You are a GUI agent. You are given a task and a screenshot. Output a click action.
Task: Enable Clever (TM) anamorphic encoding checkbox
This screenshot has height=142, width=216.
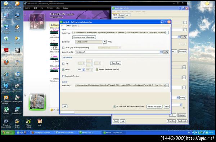coord(63,48)
